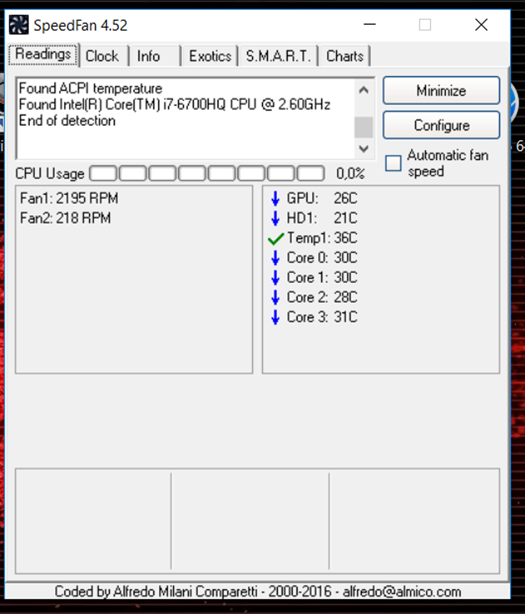The width and height of the screenshot is (525, 614).
Task: Open the Configure dialog
Action: point(441,125)
